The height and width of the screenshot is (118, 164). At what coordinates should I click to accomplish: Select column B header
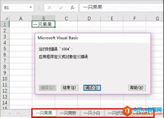[x=44, y=18]
